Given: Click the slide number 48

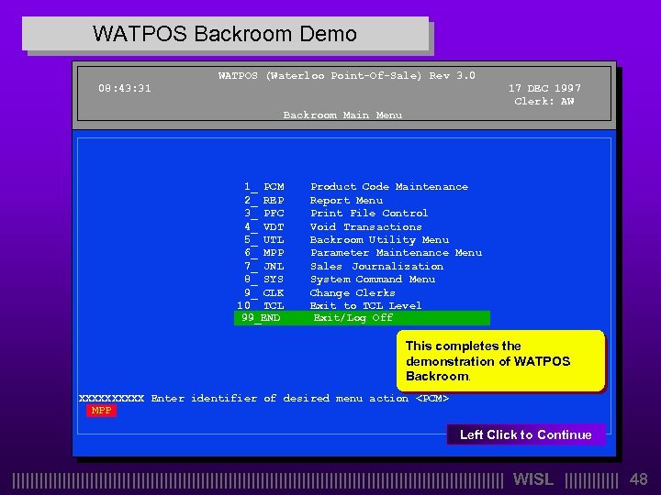Looking at the screenshot, I should point(638,479).
